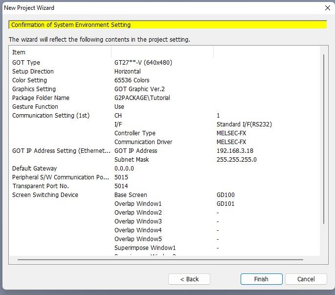Click the Overlap Window1 entry
This screenshot has height=295, width=335.
click(x=138, y=203)
